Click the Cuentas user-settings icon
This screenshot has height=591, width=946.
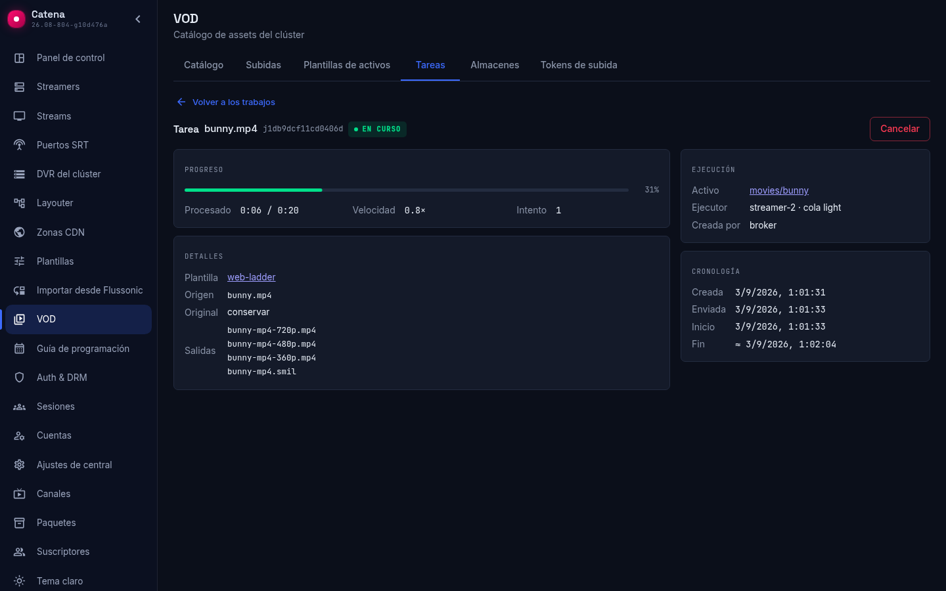pos(20,435)
